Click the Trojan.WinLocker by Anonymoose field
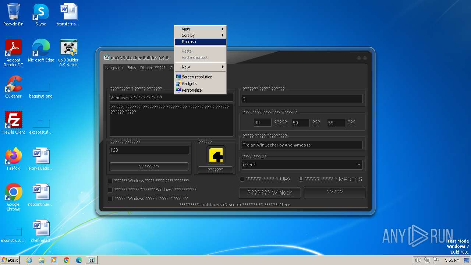This screenshot has height=265, width=471. (302, 145)
